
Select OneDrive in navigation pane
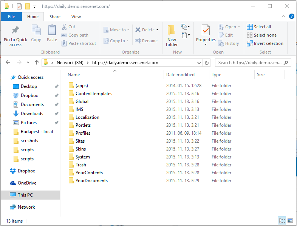point(27,183)
